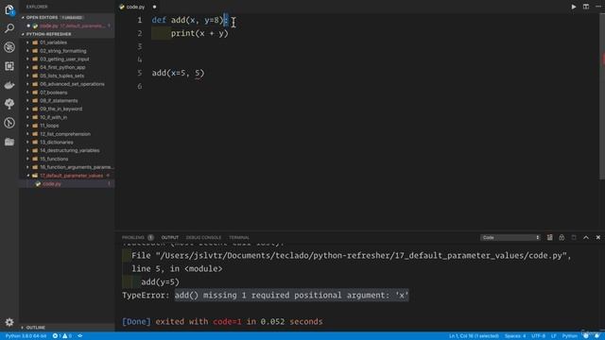This screenshot has width=605, height=340.
Task: Run code with the play button
Action: [x=574, y=7]
